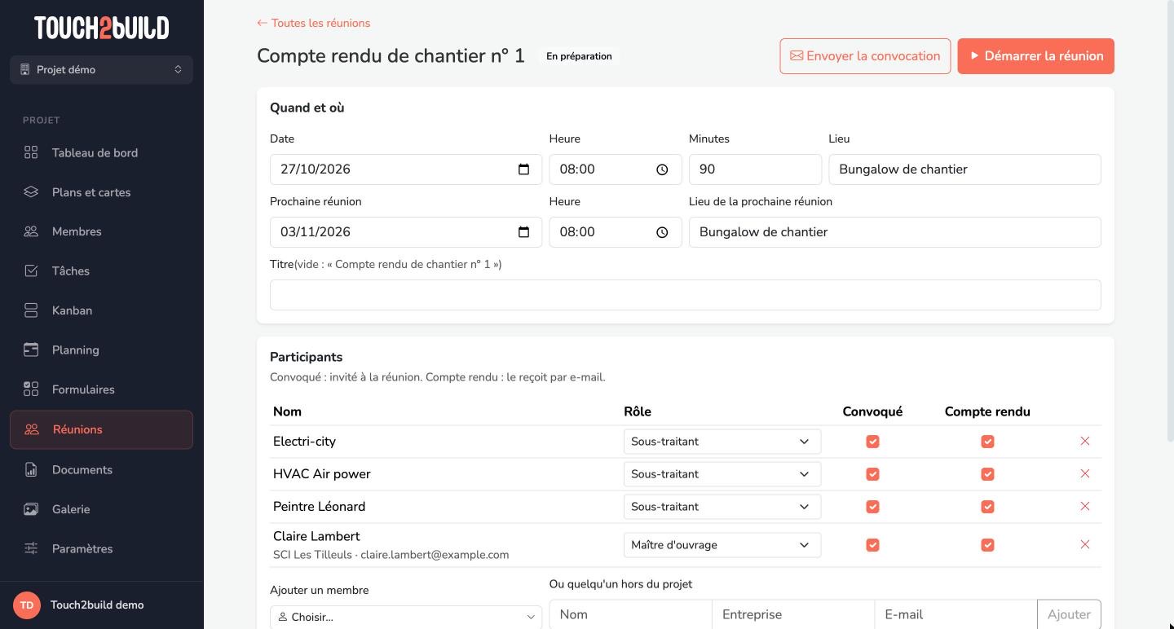Click the Plans et cartes layers icon

[x=31, y=192]
